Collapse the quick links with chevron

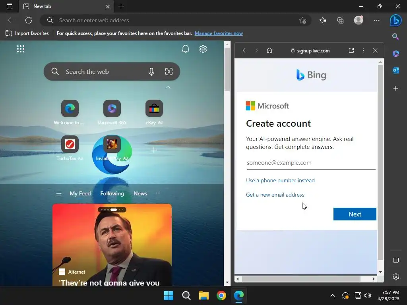click(x=168, y=87)
